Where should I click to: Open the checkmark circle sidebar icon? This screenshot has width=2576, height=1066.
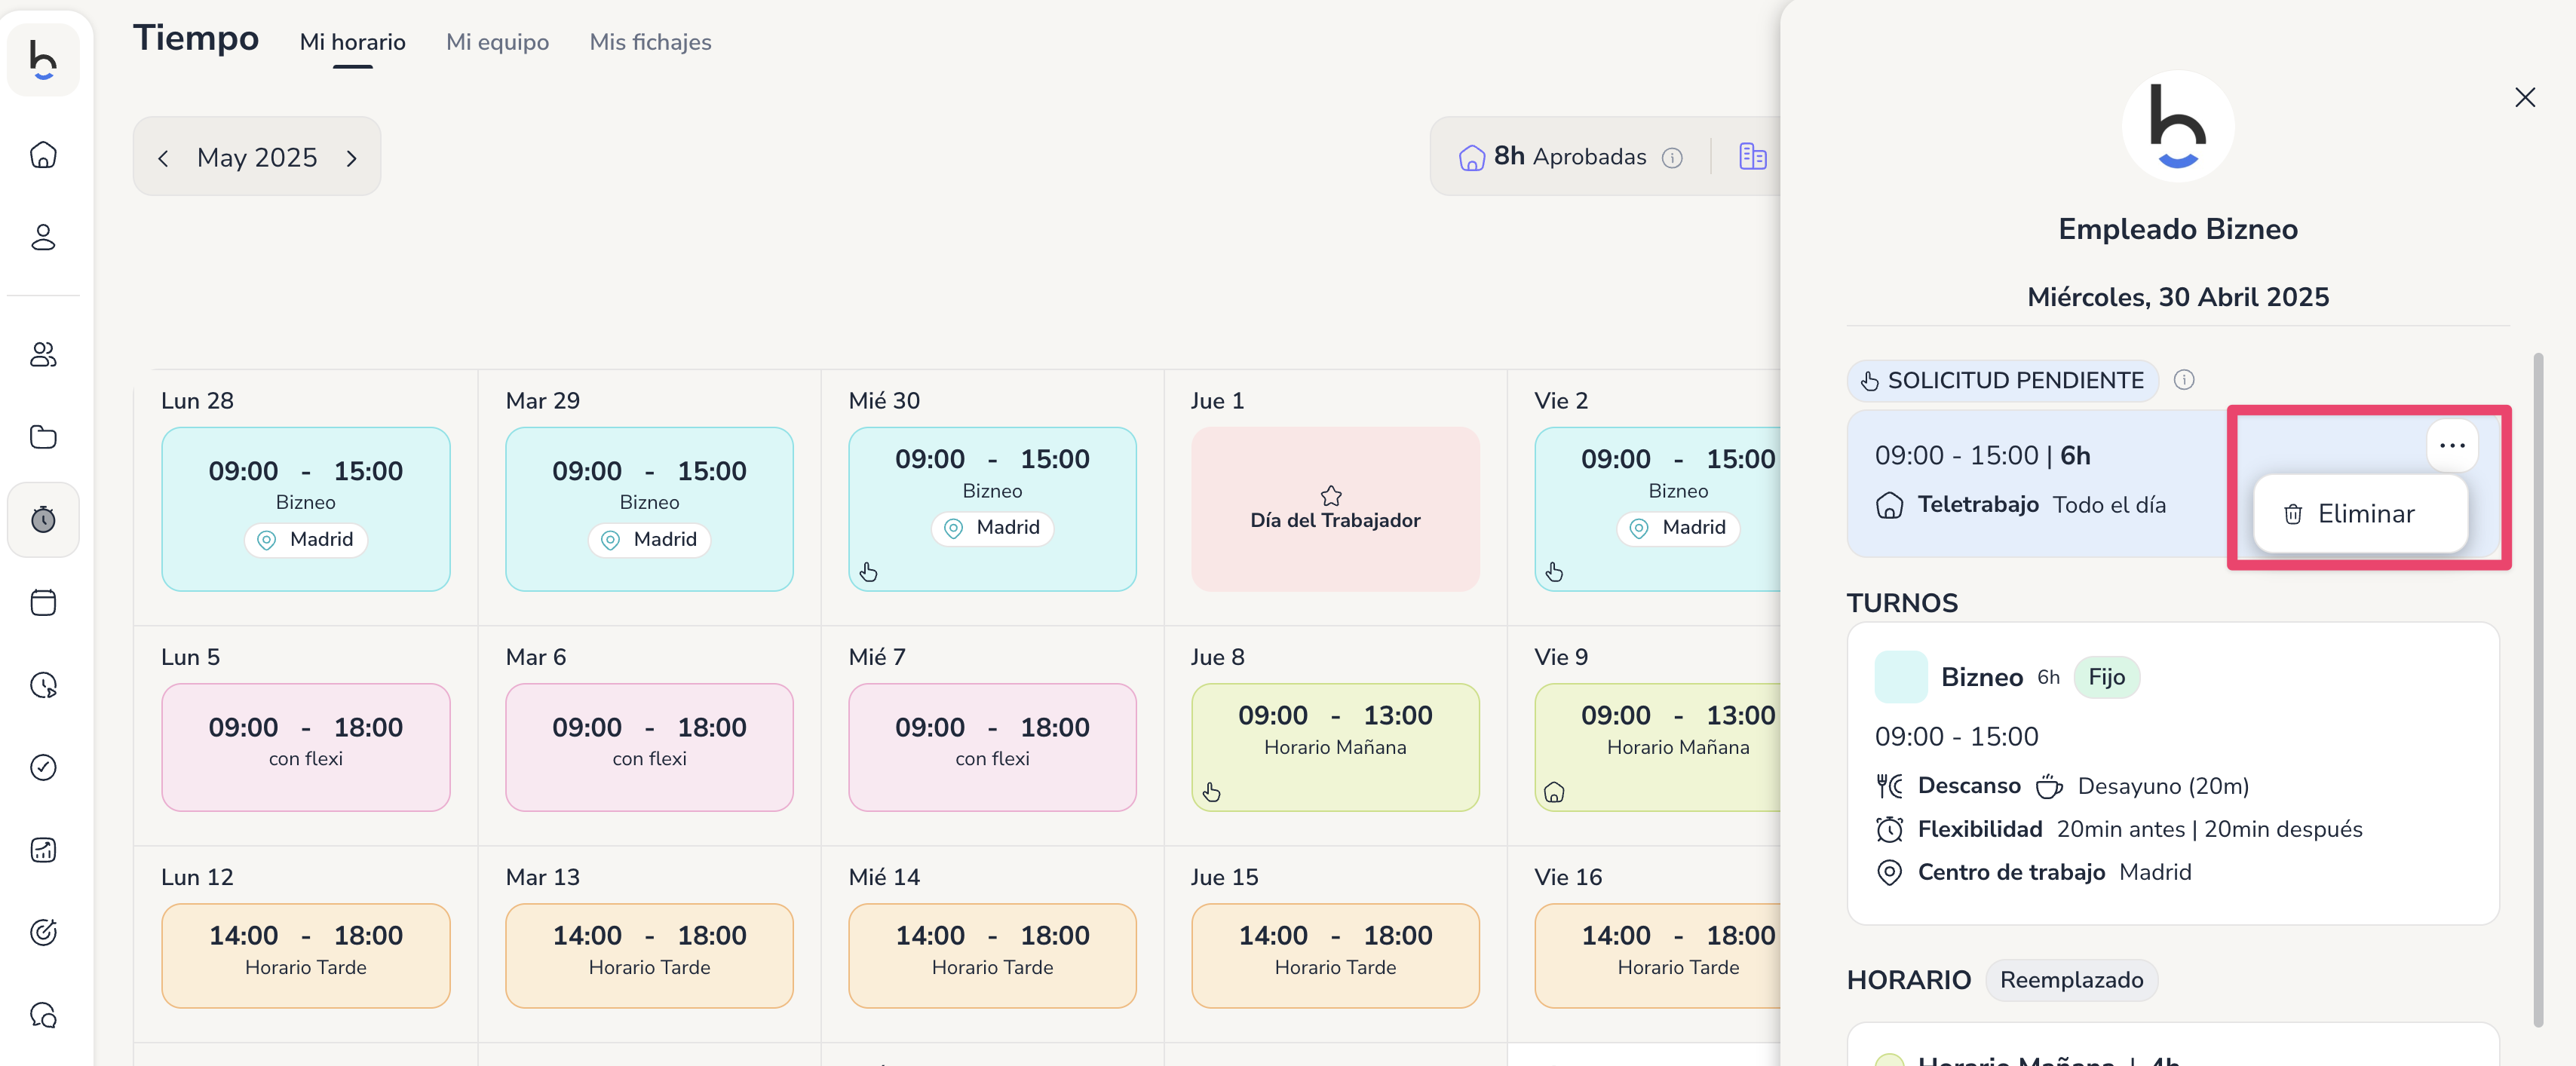43,767
